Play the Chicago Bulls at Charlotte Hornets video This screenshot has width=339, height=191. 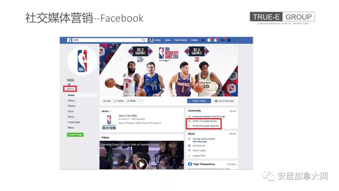coord(142,164)
